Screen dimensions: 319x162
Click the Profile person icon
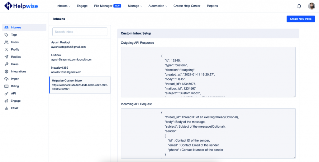tap(7, 50)
